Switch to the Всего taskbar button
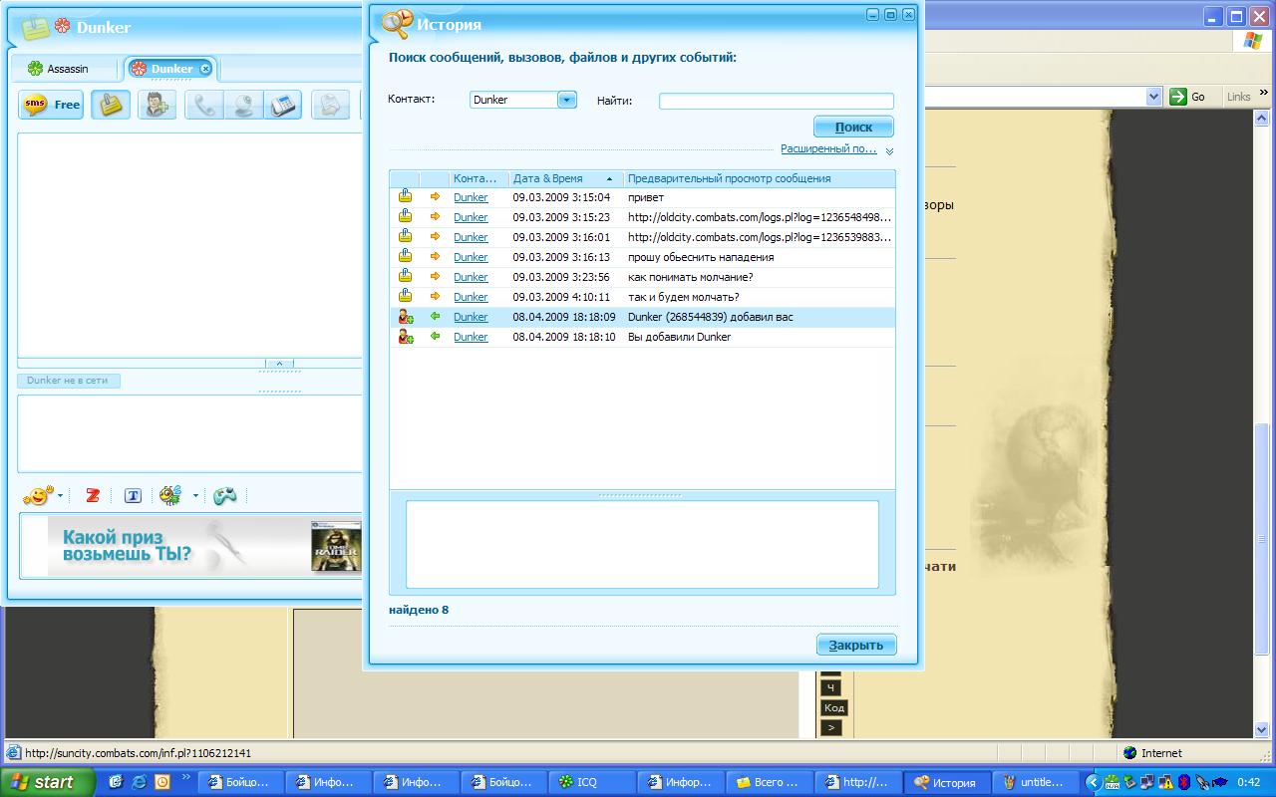This screenshot has width=1276, height=797. pos(770,782)
